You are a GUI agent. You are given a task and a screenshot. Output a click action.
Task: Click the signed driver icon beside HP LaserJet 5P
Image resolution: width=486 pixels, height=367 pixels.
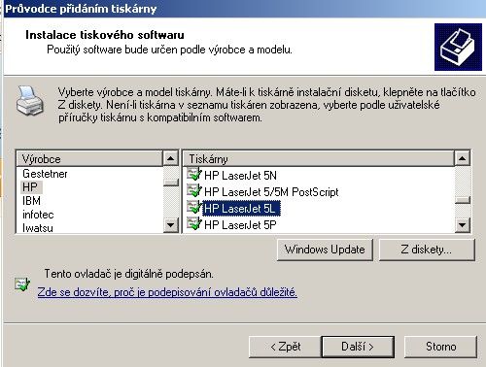tap(194, 224)
